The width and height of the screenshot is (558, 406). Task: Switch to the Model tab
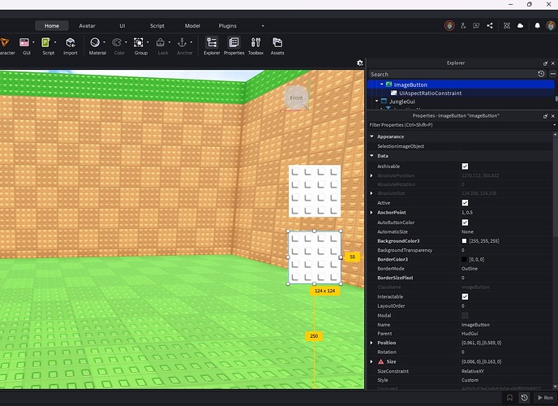192,26
